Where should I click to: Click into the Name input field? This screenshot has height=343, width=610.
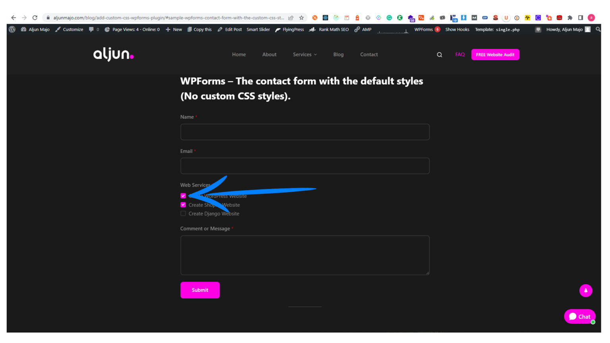[305, 132]
